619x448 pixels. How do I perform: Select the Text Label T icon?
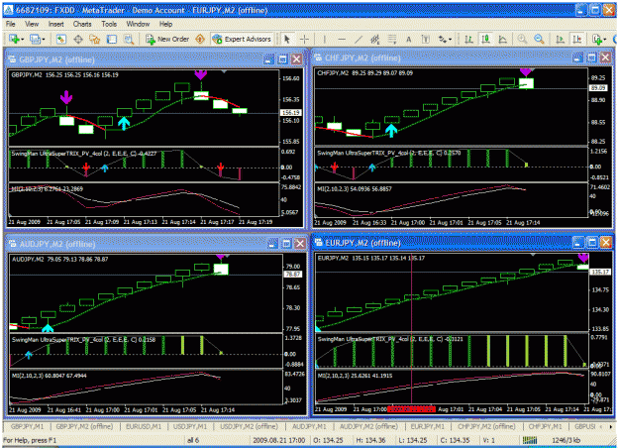point(425,39)
